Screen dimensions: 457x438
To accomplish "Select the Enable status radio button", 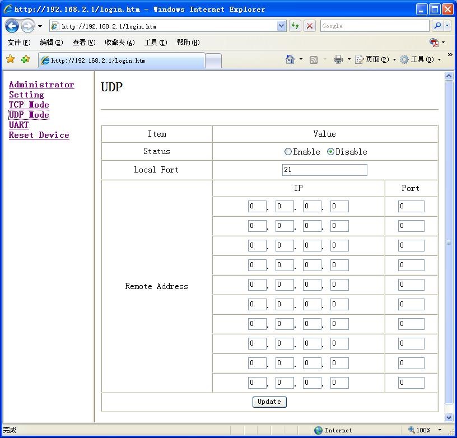I will click(288, 152).
